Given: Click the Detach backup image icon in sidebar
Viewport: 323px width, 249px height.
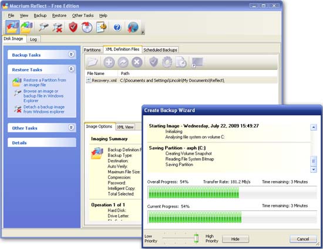Looking at the screenshot, I should coord(18,109).
